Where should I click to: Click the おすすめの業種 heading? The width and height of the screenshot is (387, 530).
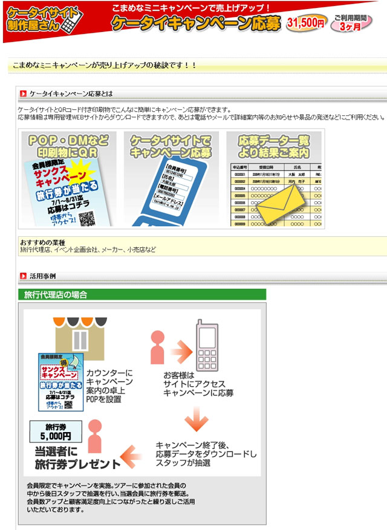point(42,242)
